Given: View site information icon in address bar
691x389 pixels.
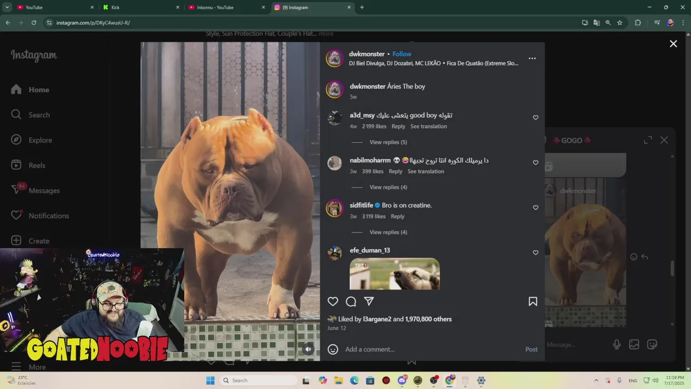Looking at the screenshot, I should (x=49, y=23).
